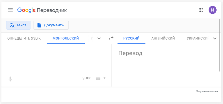Swap source and target languages
The width and height of the screenshot is (223, 104).
[x=111, y=38]
